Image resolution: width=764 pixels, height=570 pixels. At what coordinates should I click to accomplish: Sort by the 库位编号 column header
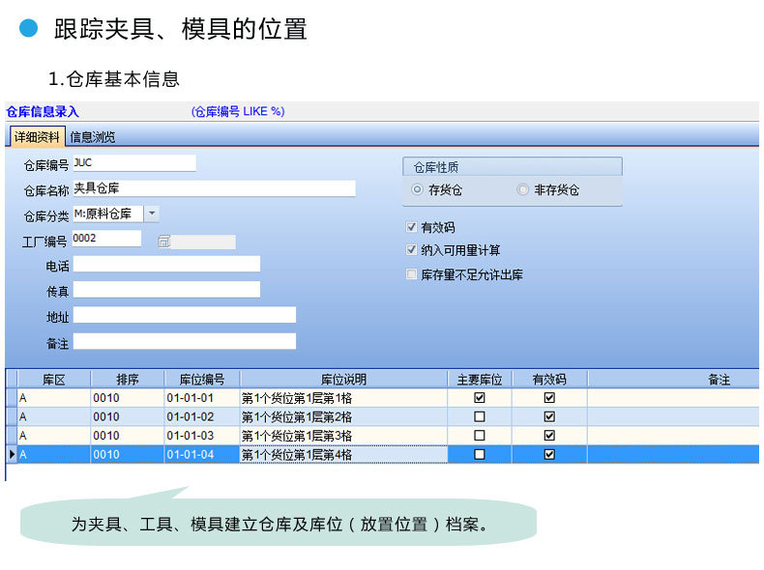tap(202, 380)
